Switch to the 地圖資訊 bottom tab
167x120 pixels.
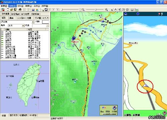coord(23,115)
